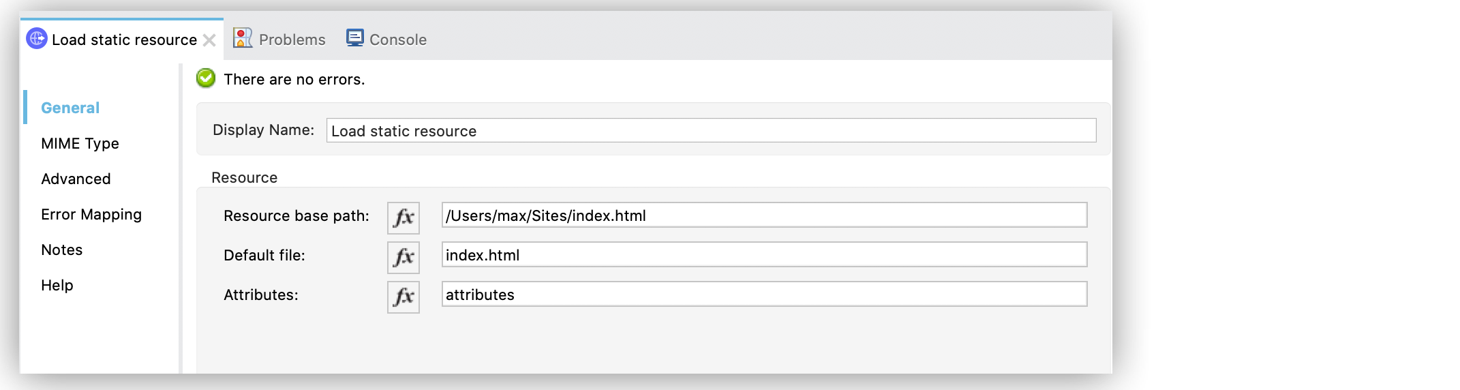Click the Display Name text field
The image size is (1460, 390).
[x=711, y=130]
